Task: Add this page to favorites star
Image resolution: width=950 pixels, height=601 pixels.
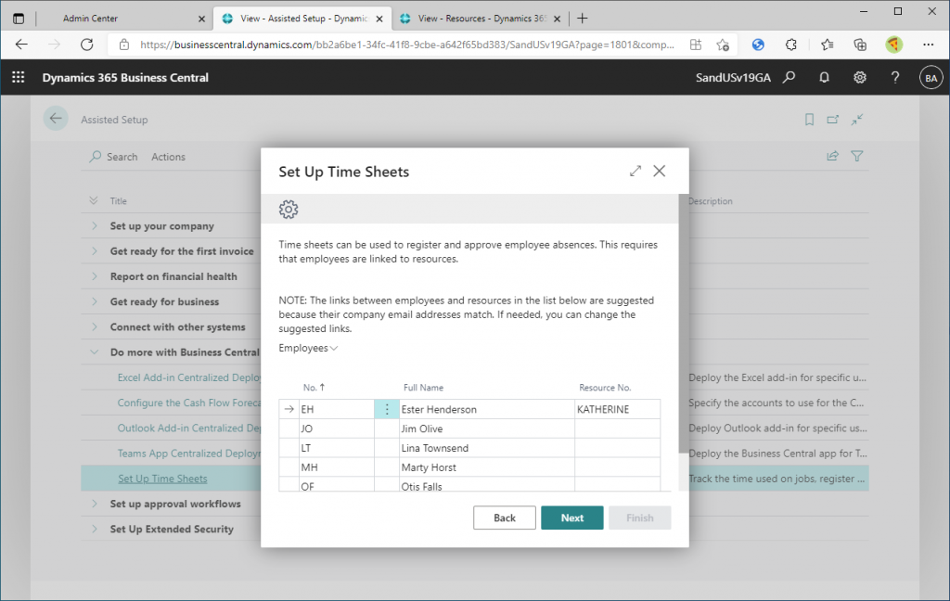Action: (722, 45)
